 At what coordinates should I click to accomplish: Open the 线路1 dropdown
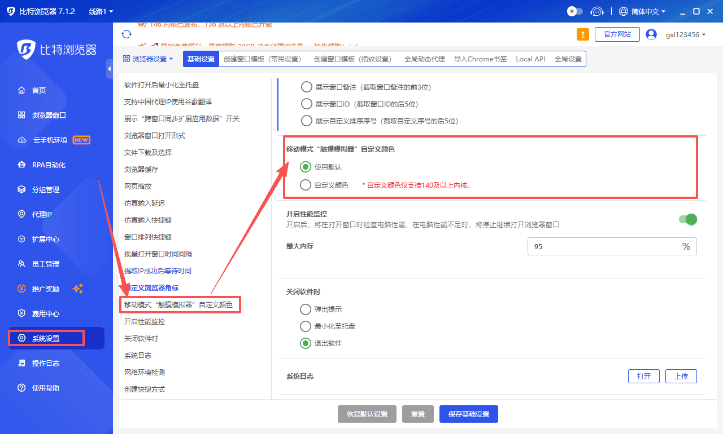point(100,11)
